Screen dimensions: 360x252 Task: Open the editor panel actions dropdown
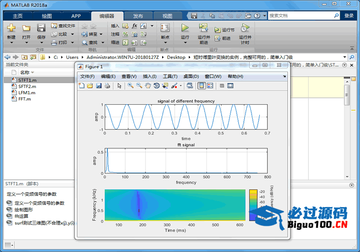[344, 65]
